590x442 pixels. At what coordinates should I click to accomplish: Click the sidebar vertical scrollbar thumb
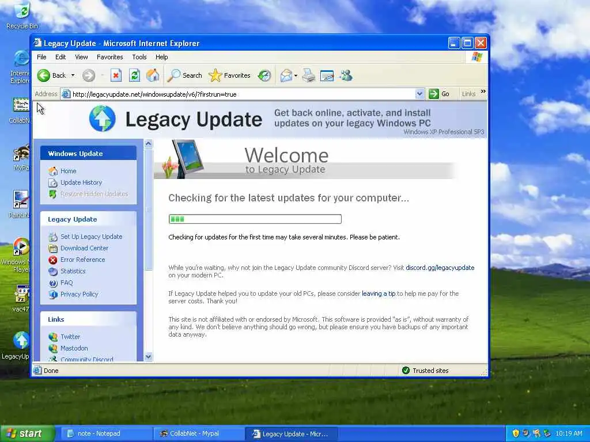click(x=149, y=209)
